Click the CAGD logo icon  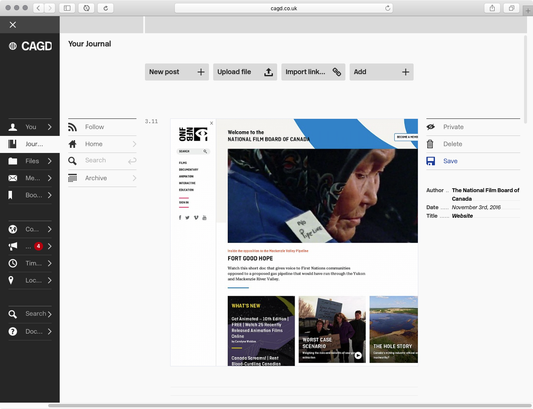(x=13, y=46)
